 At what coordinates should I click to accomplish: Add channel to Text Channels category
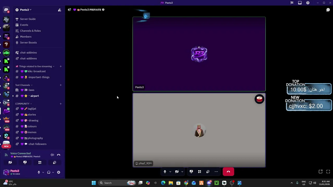tap(61, 85)
